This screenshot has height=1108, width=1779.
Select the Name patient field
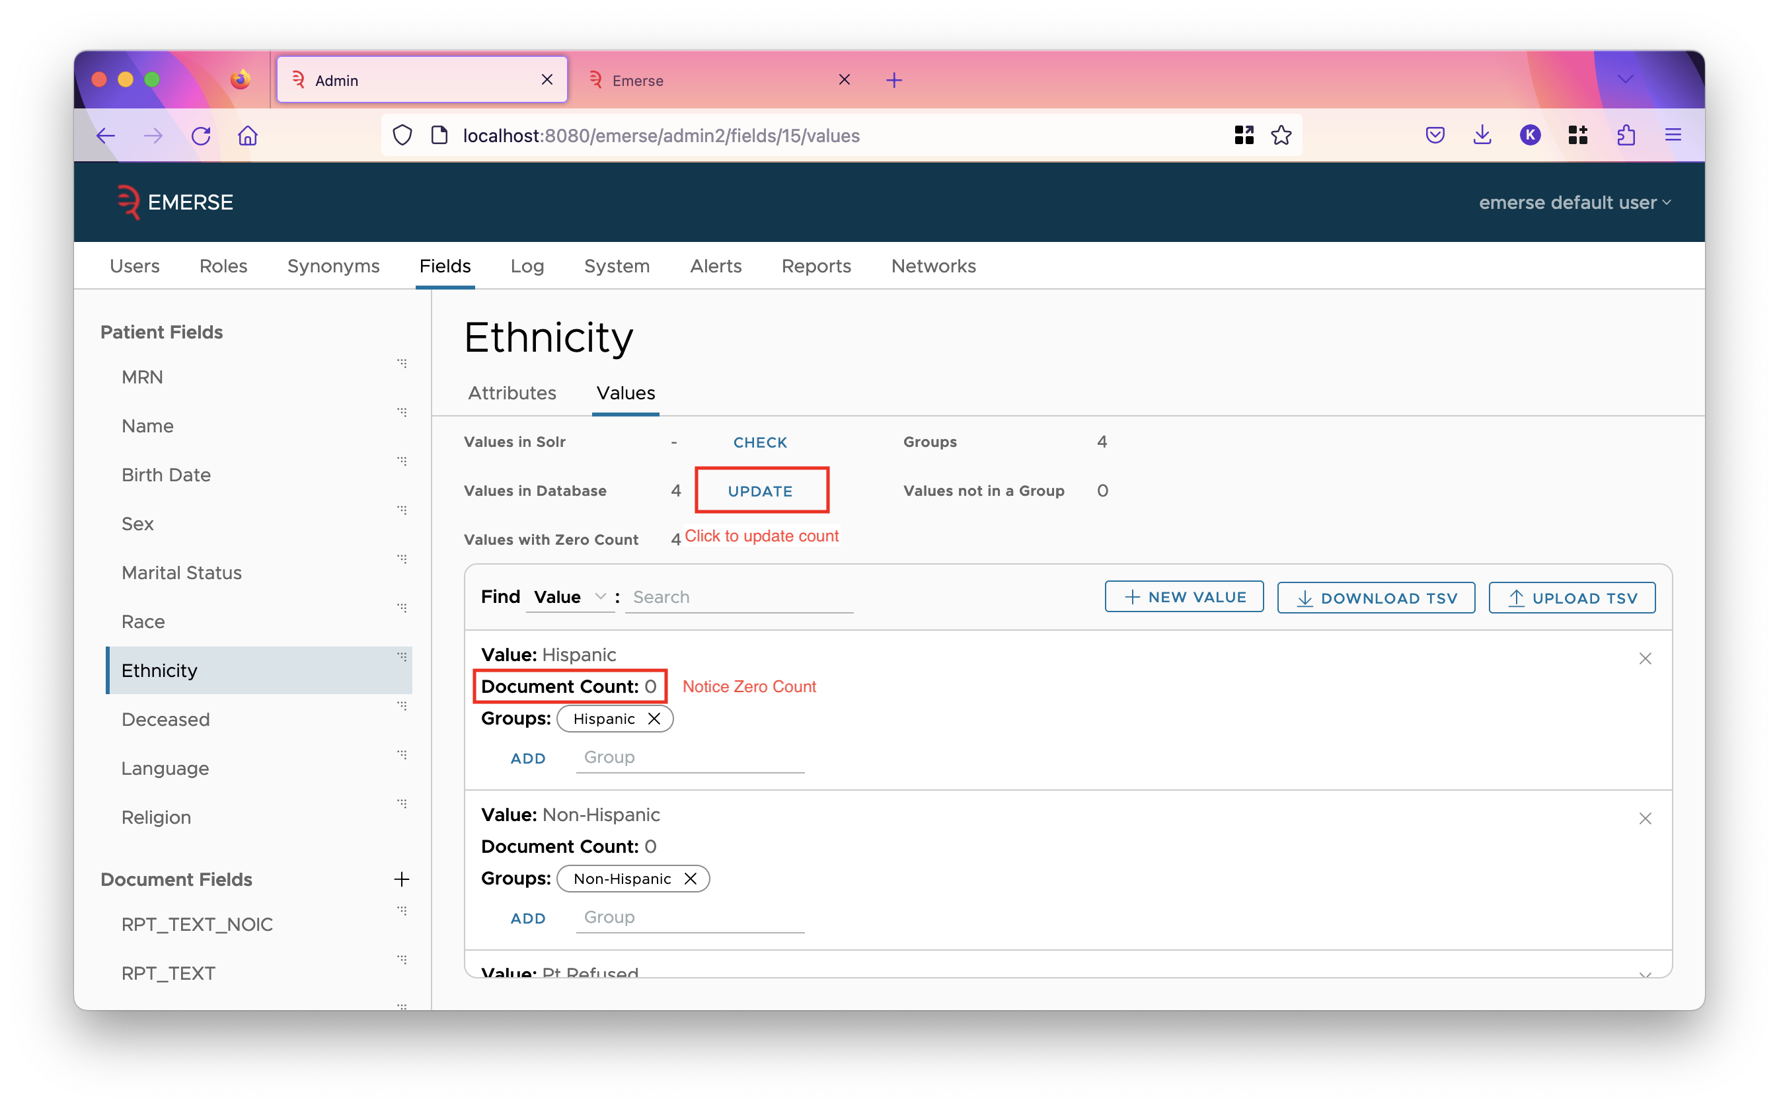pos(259,426)
